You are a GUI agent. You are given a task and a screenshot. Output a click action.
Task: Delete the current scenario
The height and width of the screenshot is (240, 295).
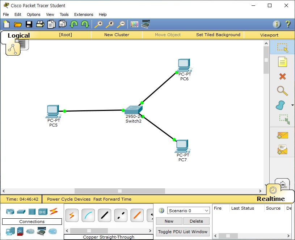pyautogui.click(x=196, y=221)
